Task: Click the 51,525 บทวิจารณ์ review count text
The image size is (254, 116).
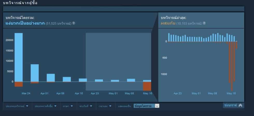Action: coord(59,24)
